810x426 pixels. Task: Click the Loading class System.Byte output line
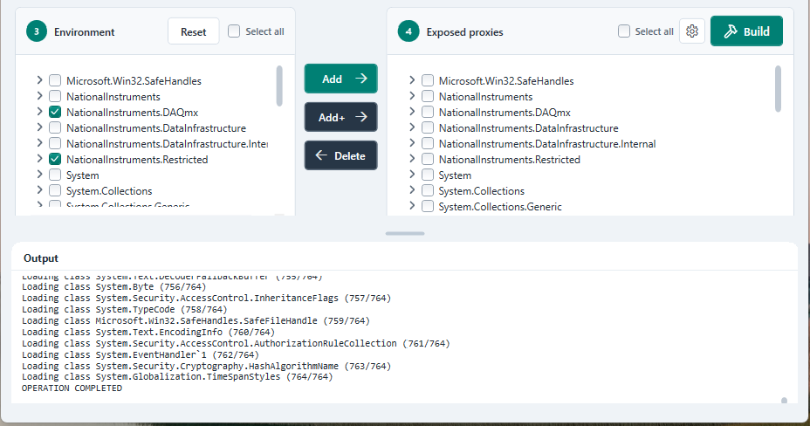(x=113, y=286)
